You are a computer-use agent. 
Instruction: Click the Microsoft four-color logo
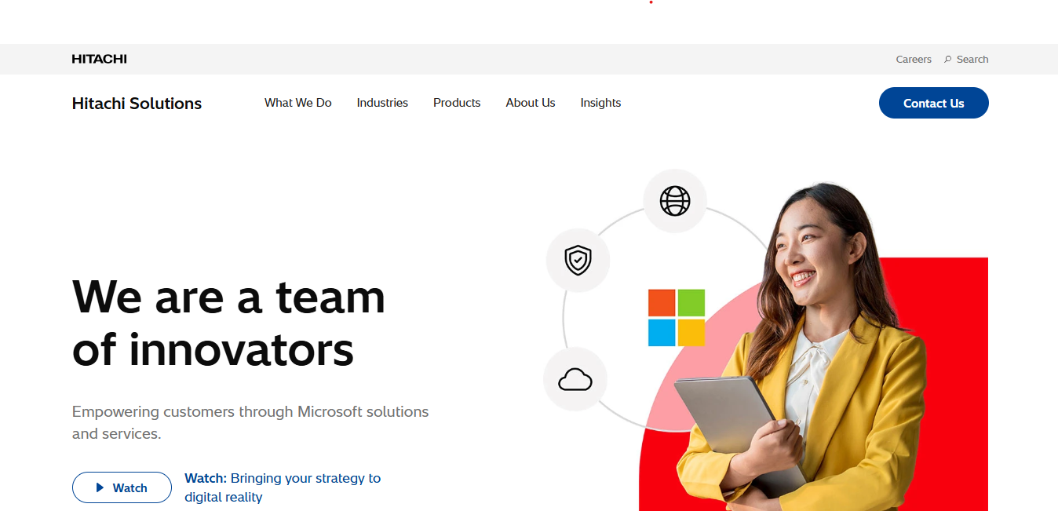pos(676,317)
